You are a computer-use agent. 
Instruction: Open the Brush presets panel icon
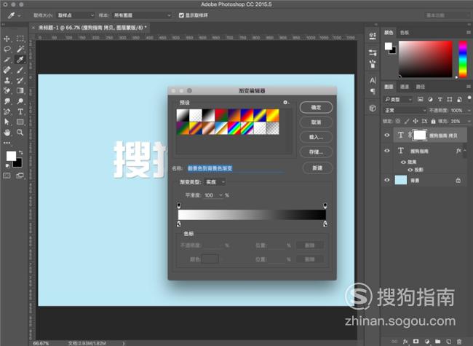373,63
